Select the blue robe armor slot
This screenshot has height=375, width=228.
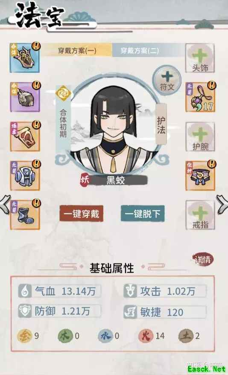click(x=25, y=176)
